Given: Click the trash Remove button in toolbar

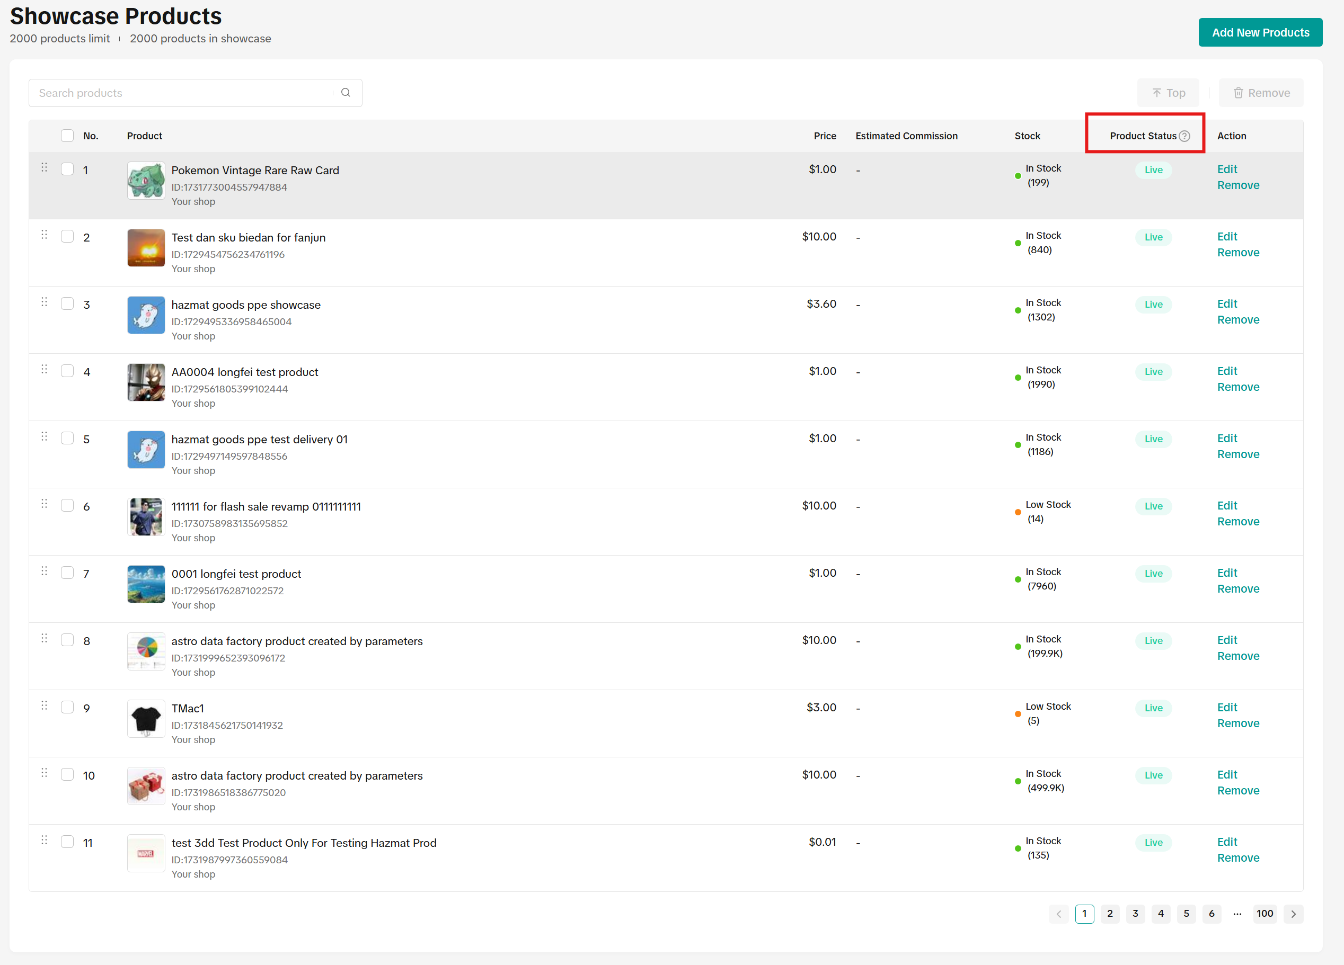Looking at the screenshot, I should tap(1261, 92).
